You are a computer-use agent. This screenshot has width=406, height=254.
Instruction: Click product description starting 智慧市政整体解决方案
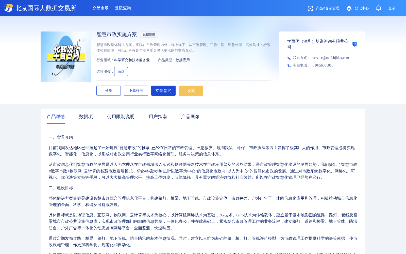183,47
